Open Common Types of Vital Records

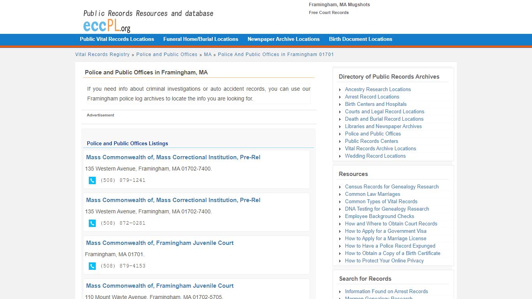(x=381, y=201)
